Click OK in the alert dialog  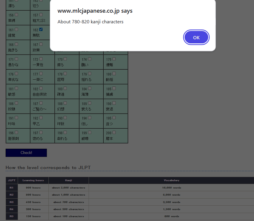(196, 37)
